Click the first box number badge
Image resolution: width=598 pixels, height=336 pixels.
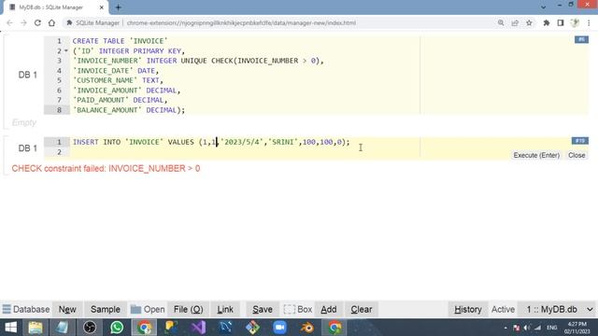click(x=581, y=39)
